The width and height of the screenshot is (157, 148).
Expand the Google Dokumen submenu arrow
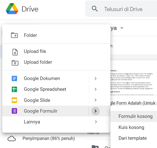(x=95, y=79)
